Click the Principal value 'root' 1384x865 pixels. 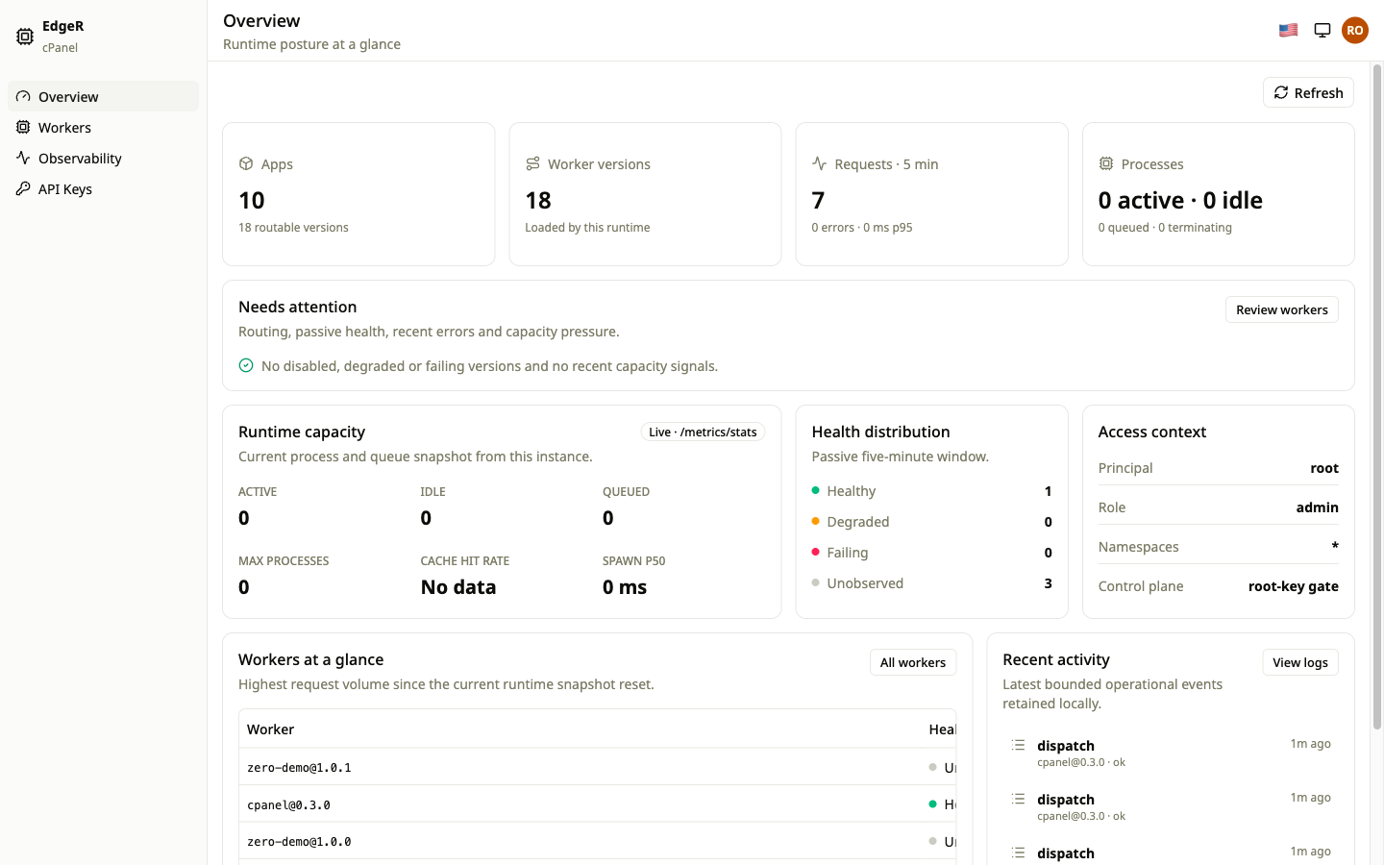(x=1324, y=468)
